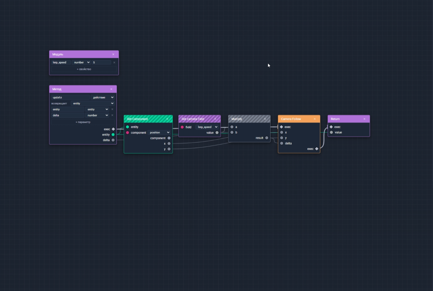Open the действие method type dropdown
The height and width of the screenshot is (291, 433).
[102, 97]
